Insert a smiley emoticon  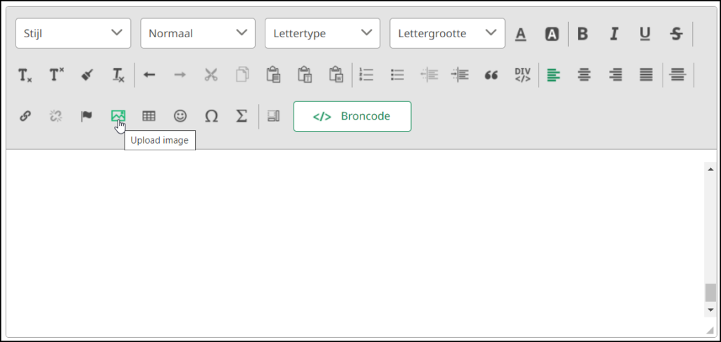180,116
